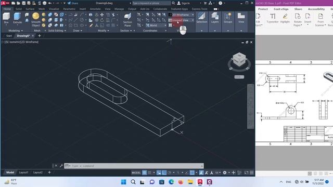Screen dimensions: 333x187
Task: Open the Section Plane tool
Action: point(127,20)
